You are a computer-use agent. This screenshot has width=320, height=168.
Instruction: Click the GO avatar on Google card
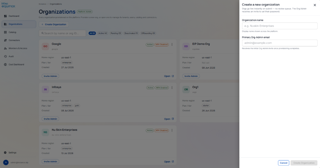click(x=45, y=46)
